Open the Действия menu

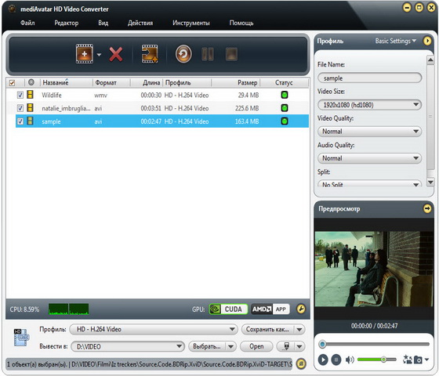(140, 23)
